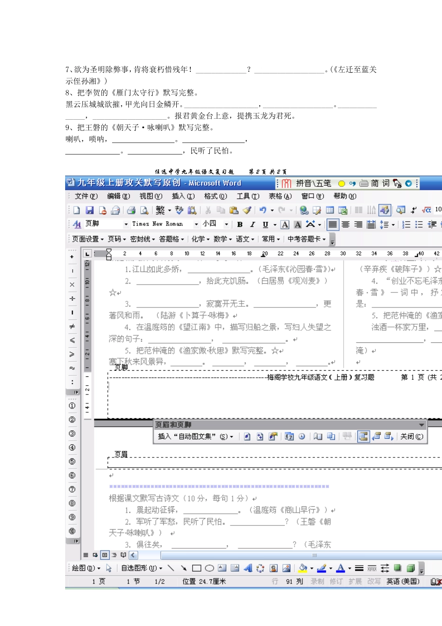Click the New blank document icon
Image resolution: width=442 pixels, height=626 pixels.
77,211
